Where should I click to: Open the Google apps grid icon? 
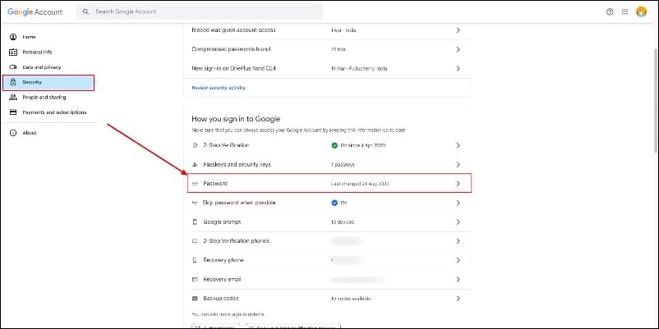pos(625,11)
